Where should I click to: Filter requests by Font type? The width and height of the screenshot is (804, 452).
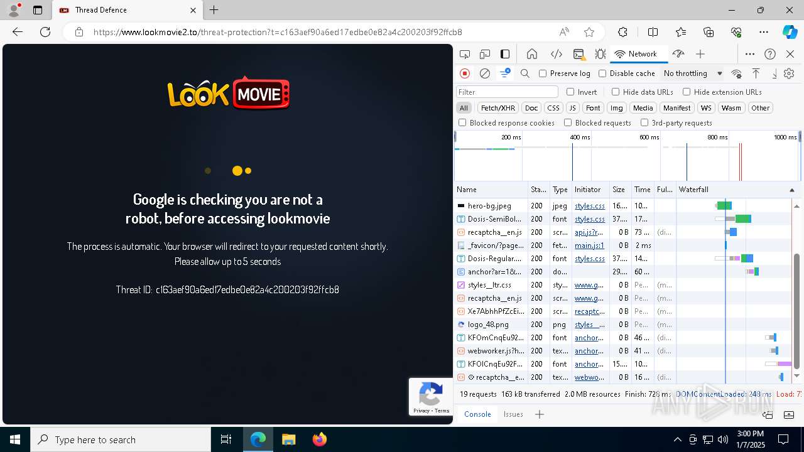593,108
